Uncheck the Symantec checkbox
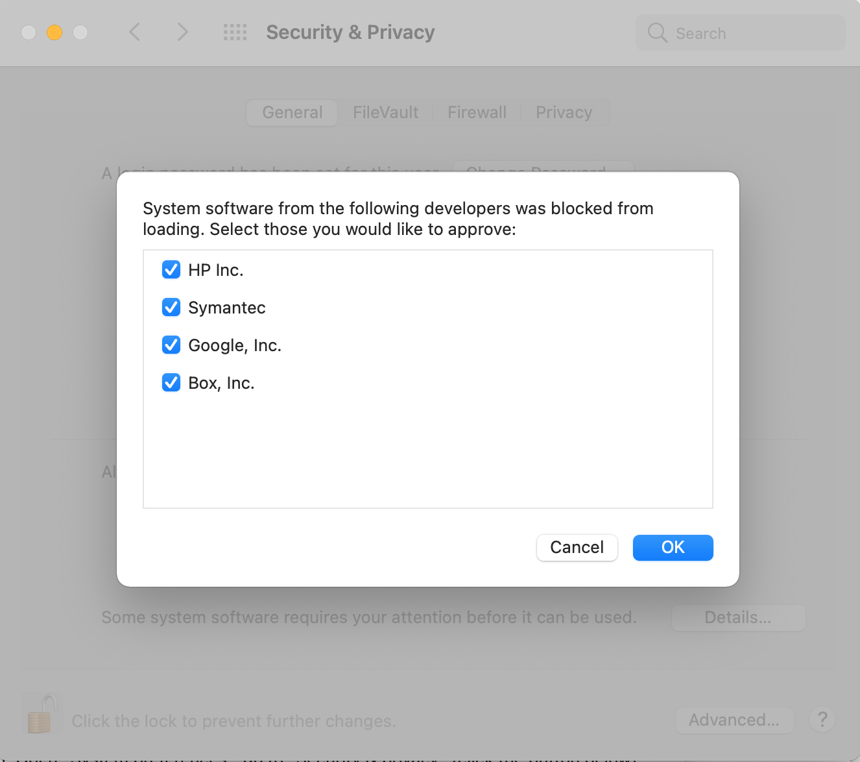Viewport: 860px width, 762px height. click(171, 307)
